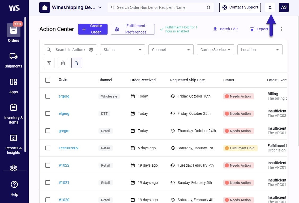Open the filter funnel icon
This screenshot has height=203, width=299.
point(49,63)
